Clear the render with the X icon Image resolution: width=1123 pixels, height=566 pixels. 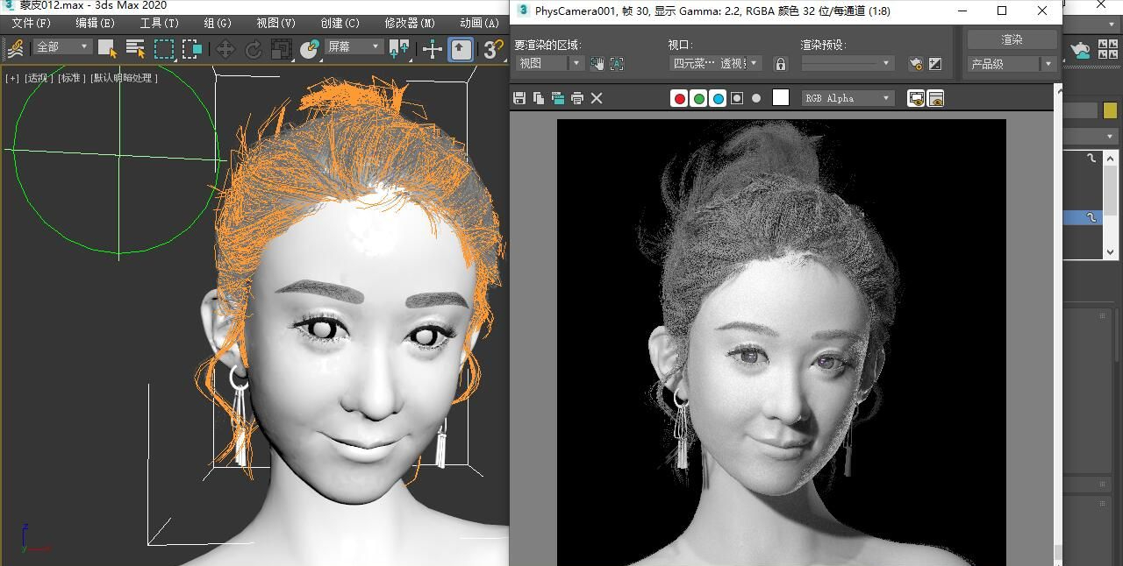pyautogui.click(x=597, y=98)
